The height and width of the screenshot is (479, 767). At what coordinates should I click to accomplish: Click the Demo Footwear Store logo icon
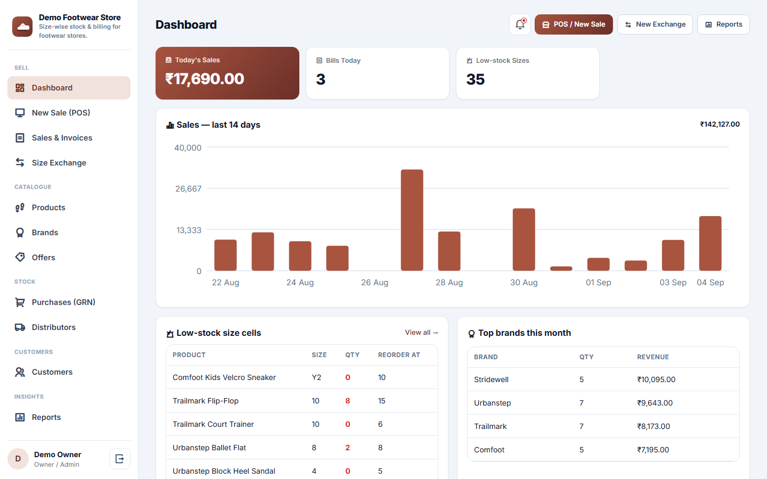click(22, 26)
